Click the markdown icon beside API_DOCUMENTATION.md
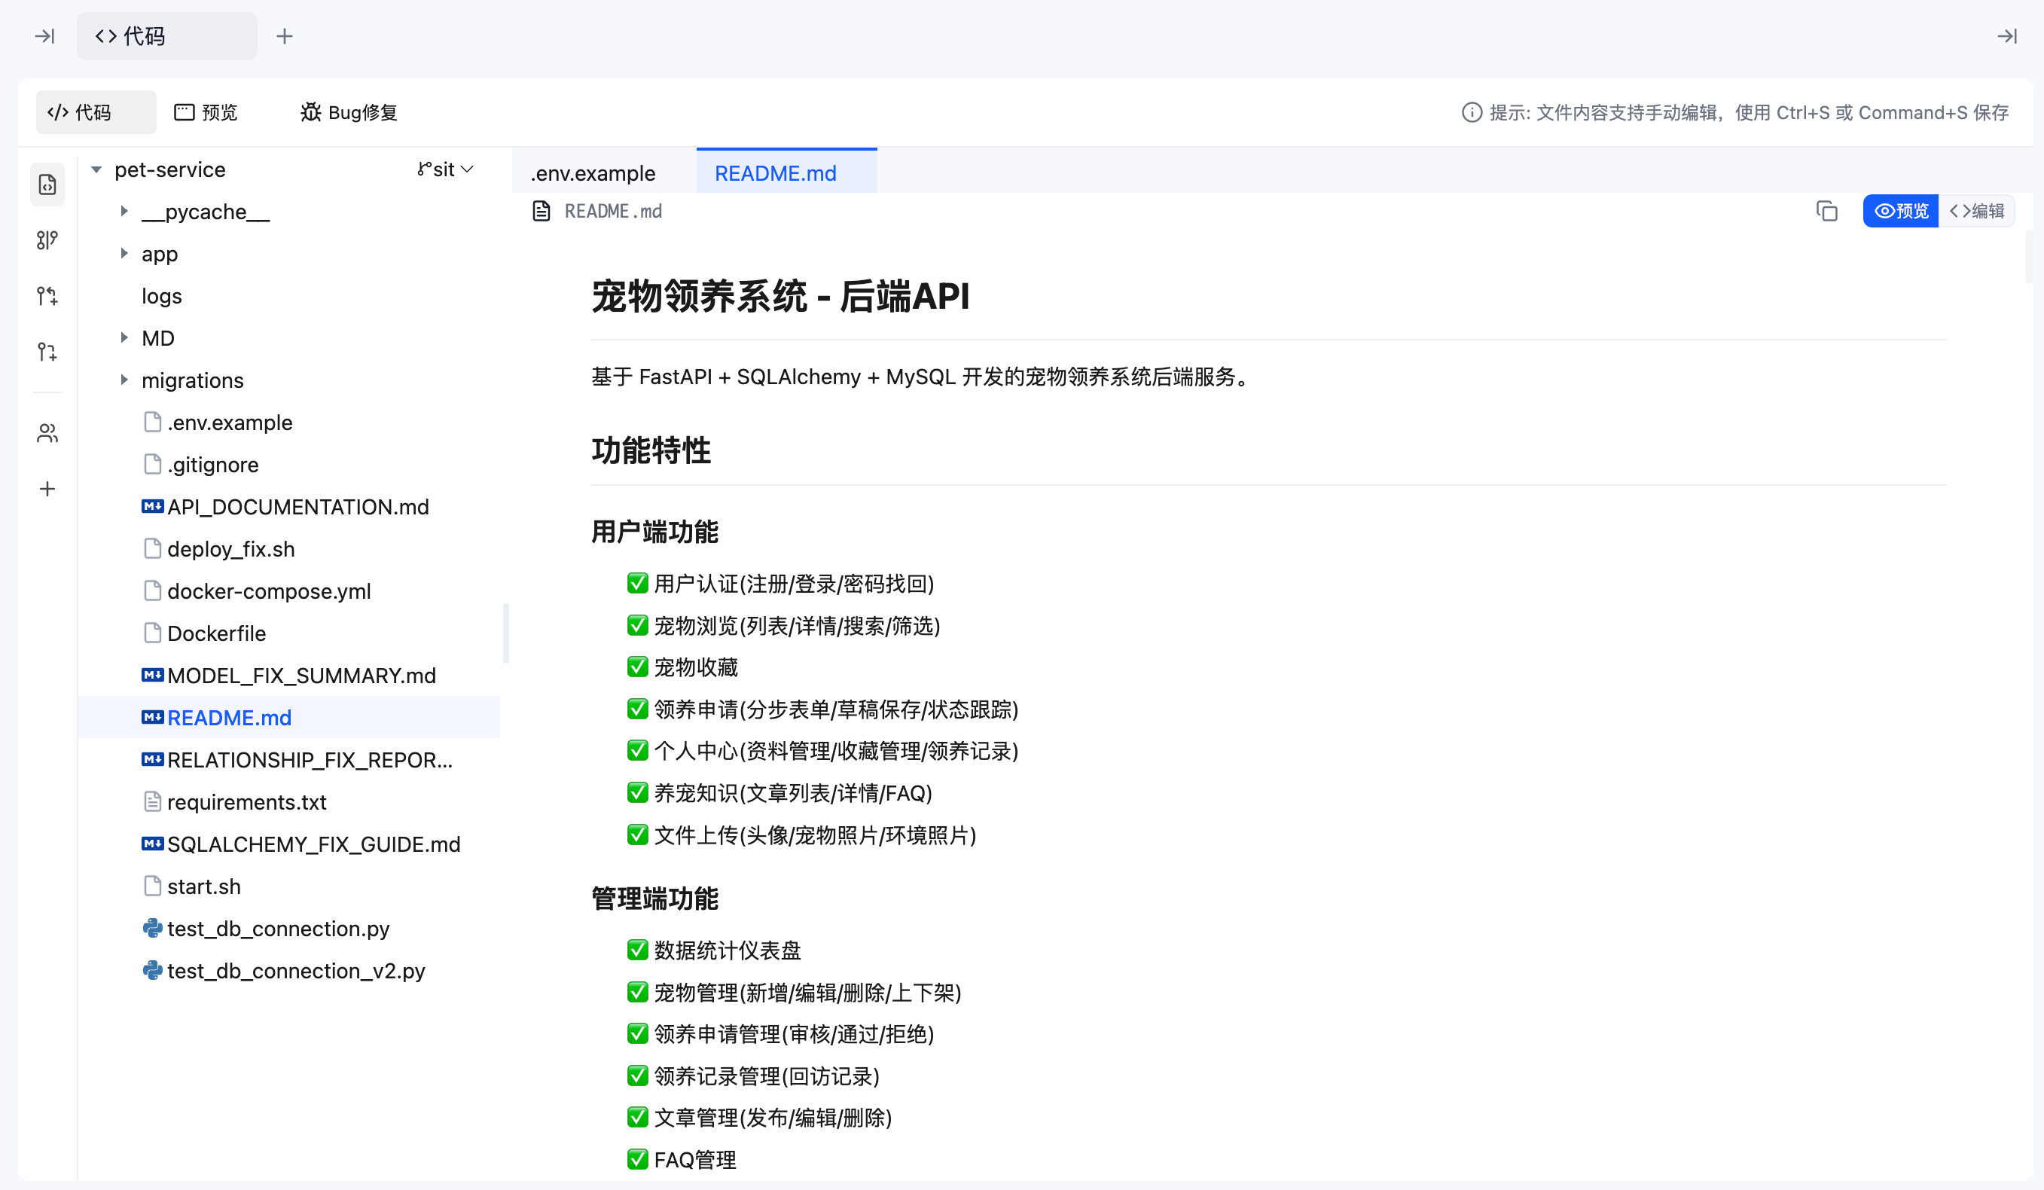Image resolution: width=2044 pixels, height=1190 pixels. tap(152, 507)
